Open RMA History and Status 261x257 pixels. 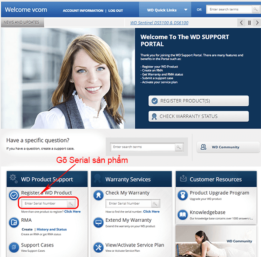(52, 229)
